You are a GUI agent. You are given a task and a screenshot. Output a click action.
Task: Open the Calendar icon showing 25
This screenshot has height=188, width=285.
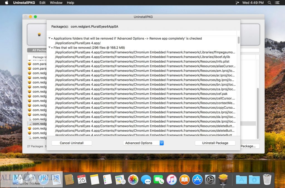82,179
